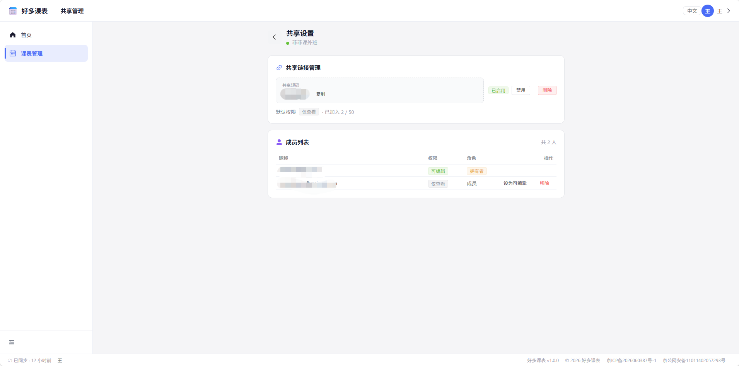Viewport: 739px width, 366px height.
Task: Delete the share link with 删除
Action: click(x=547, y=90)
